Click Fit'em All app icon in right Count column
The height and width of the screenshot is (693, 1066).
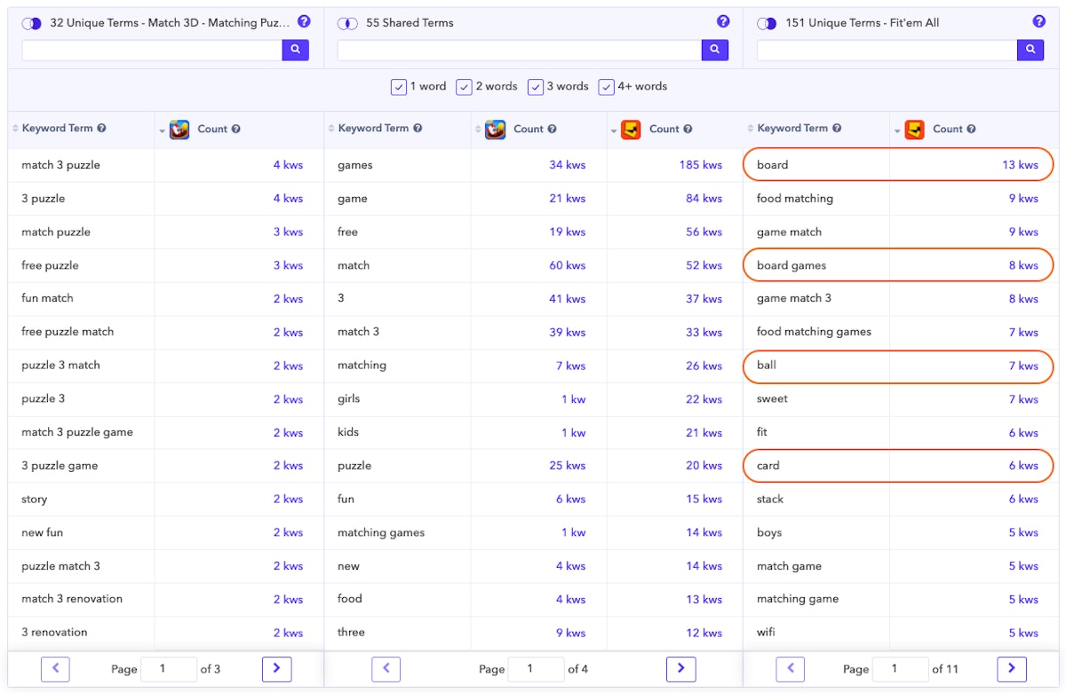tap(914, 130)
